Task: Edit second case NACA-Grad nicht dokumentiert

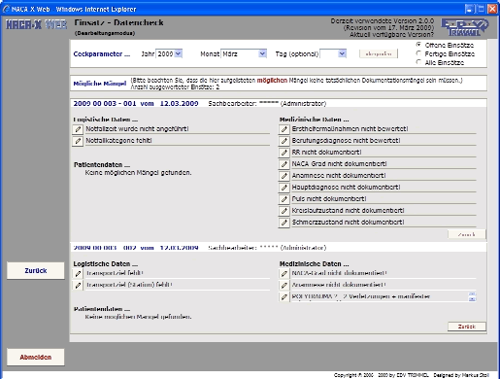Action: tap(283, 274)
